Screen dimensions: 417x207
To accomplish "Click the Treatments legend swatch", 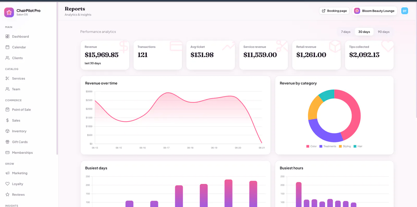I will pyautogui.click(x=321, y=146).
